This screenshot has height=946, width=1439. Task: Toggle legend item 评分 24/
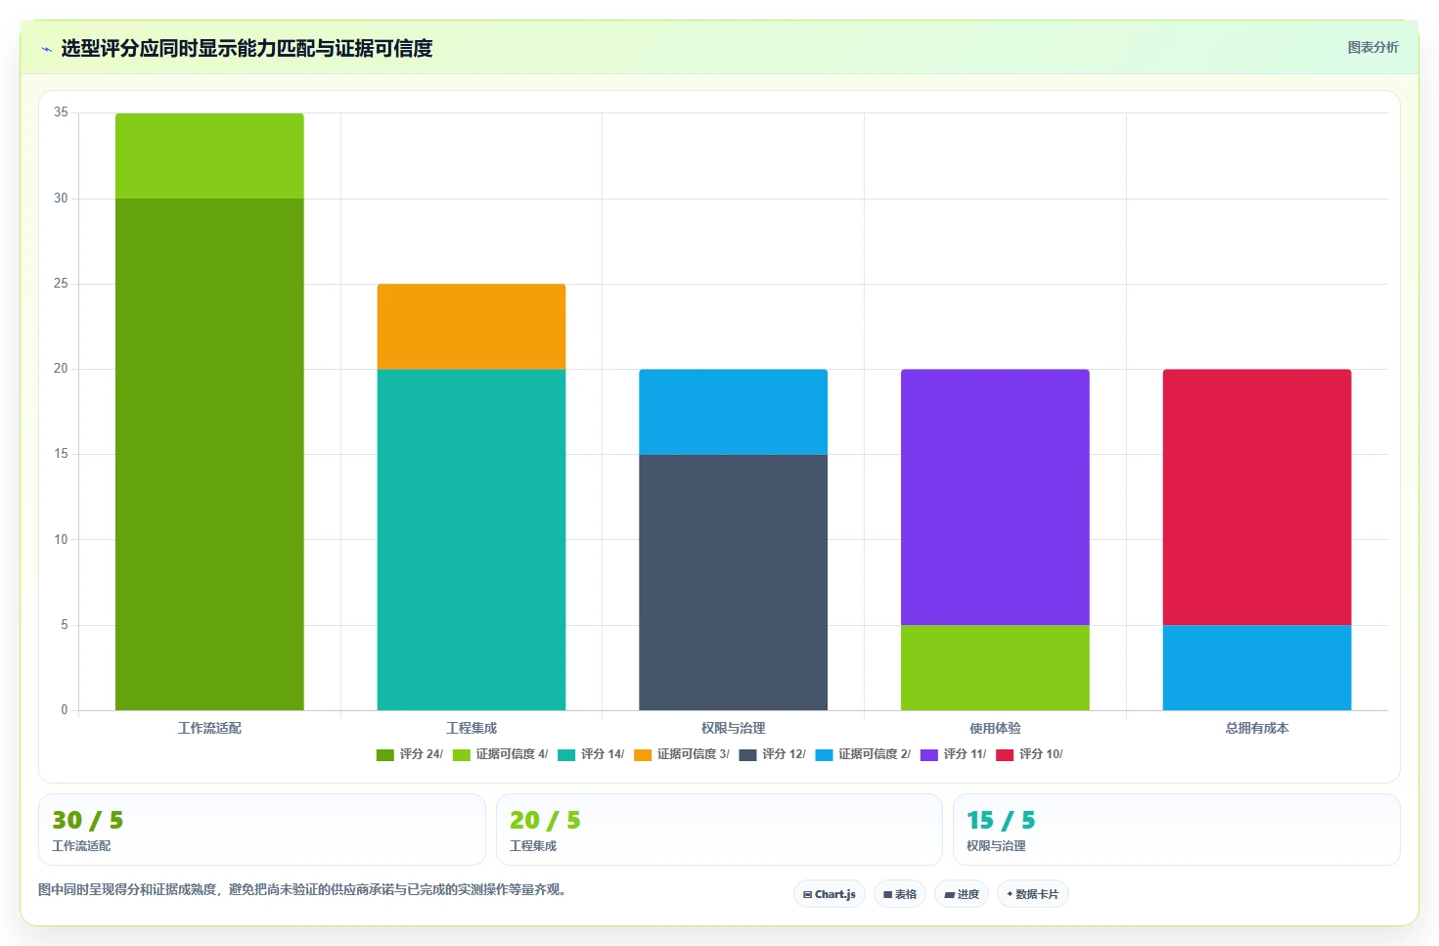[410, 754]
